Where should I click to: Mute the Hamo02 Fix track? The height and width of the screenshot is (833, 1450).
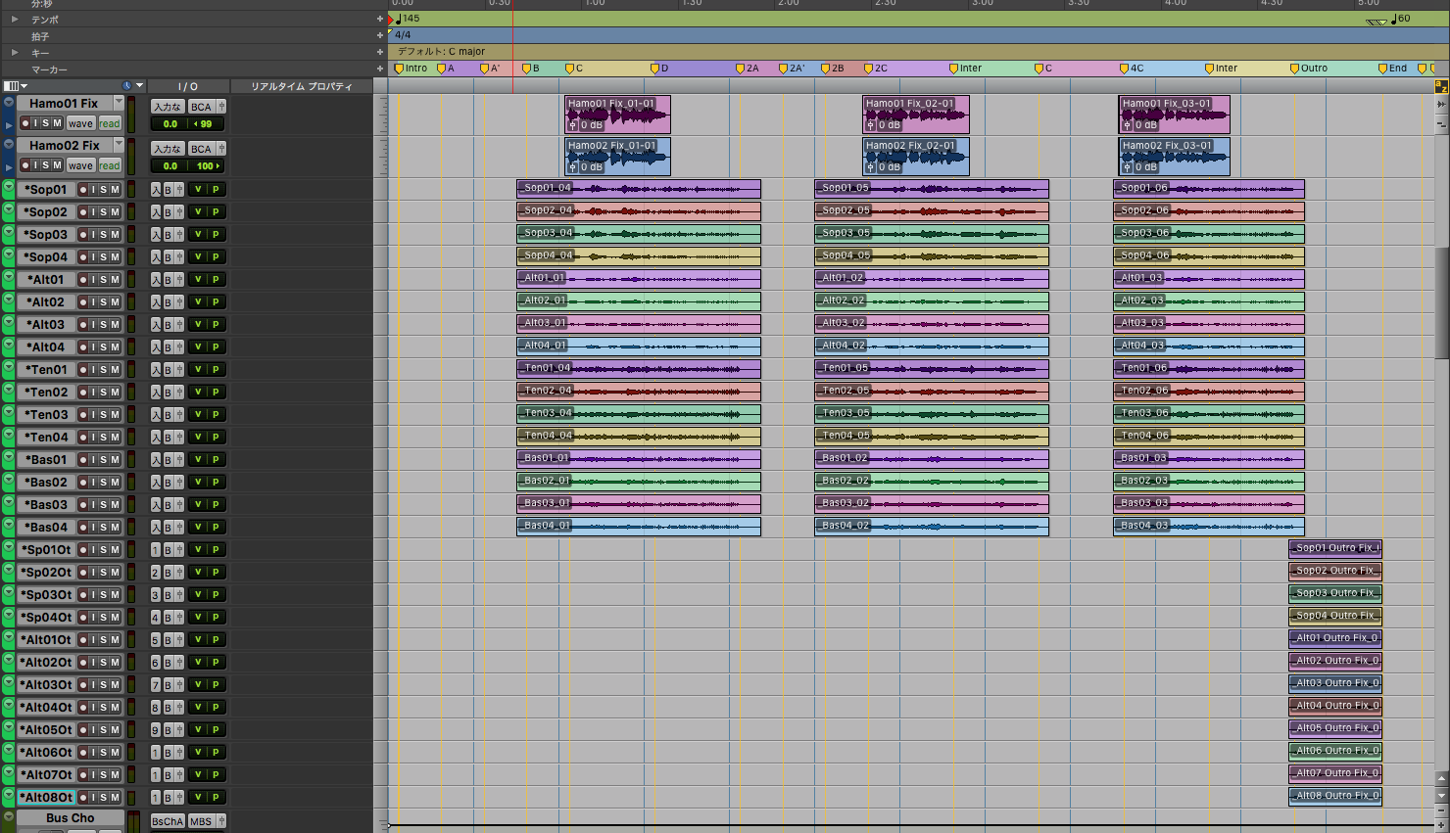click(x=57, y=165)
